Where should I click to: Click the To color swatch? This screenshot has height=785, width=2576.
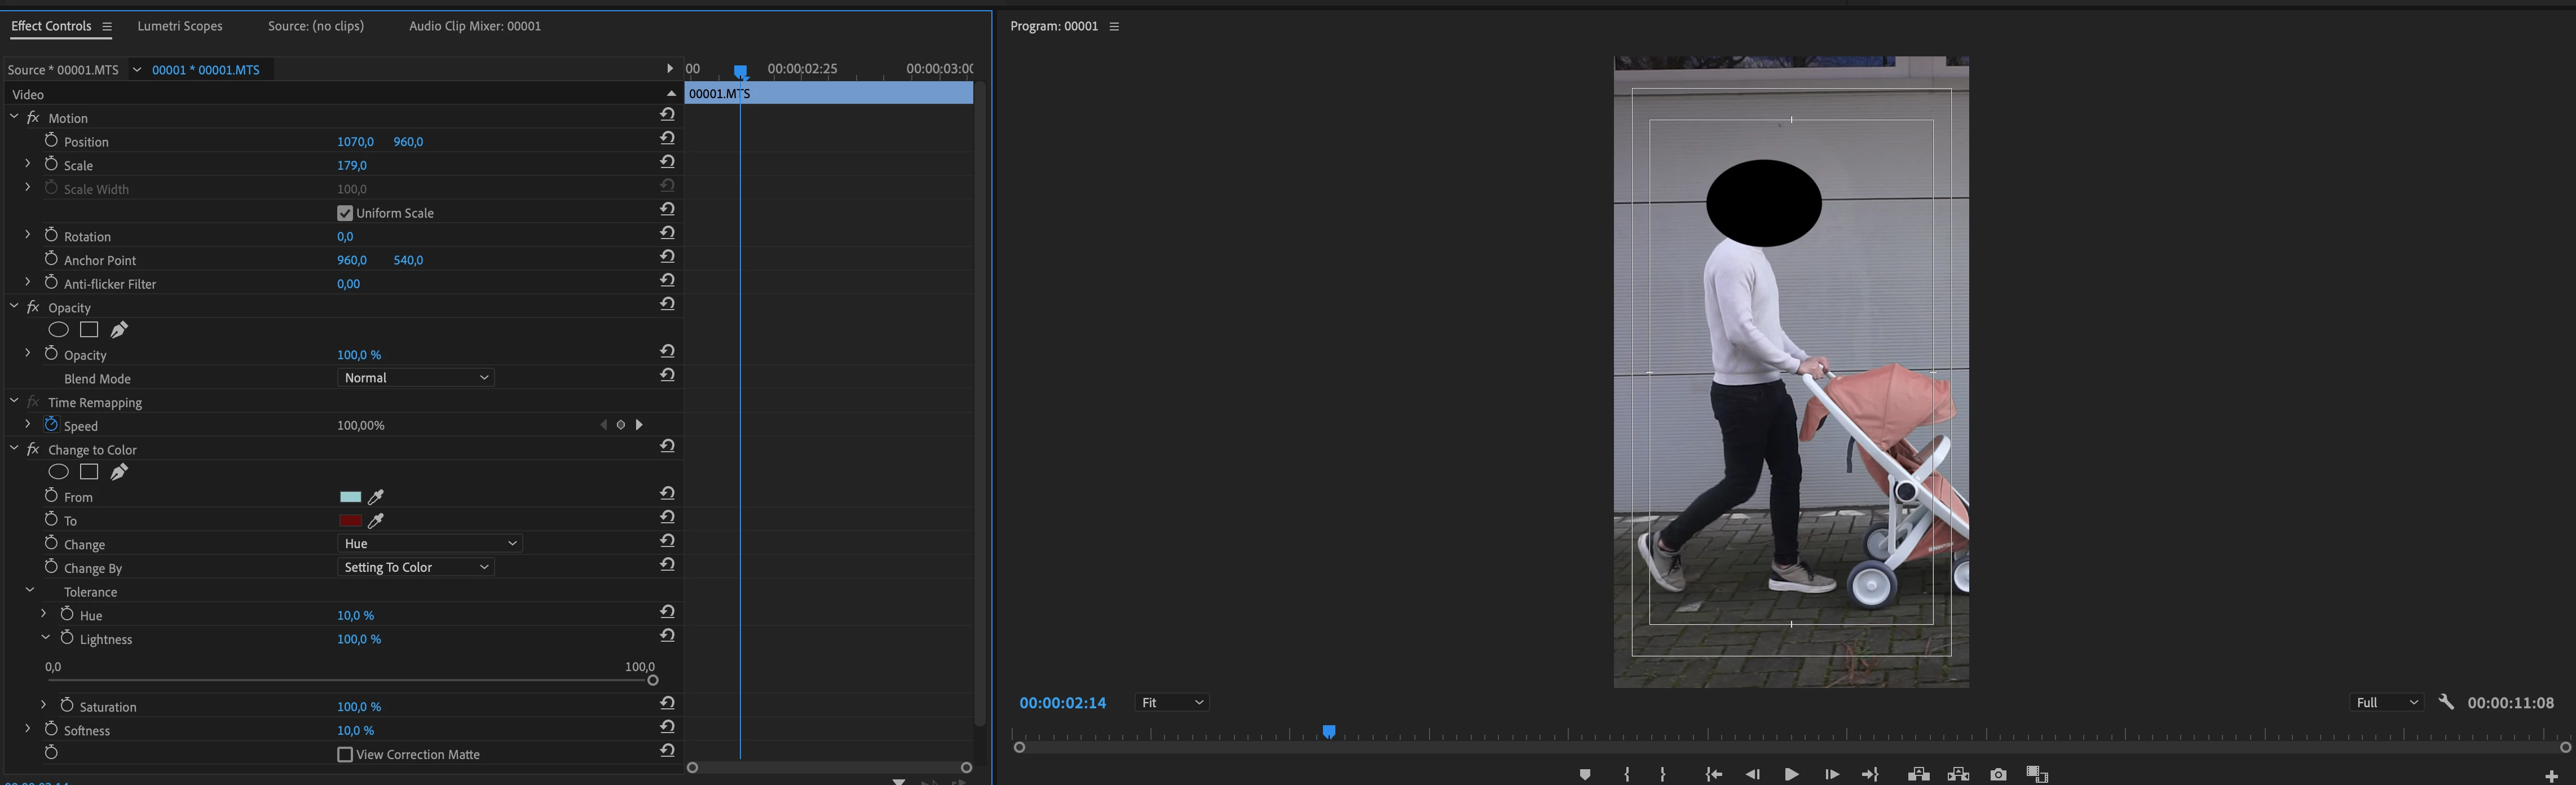point(350,520)
